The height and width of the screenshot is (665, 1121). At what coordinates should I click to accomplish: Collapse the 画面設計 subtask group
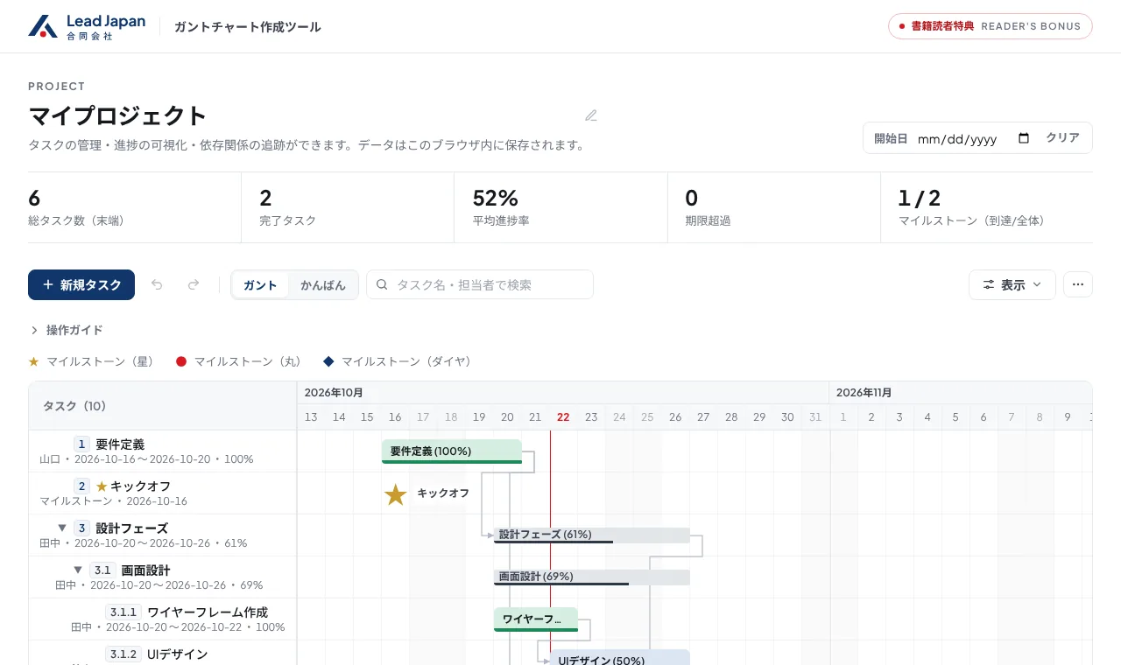(x=78, y=570)
